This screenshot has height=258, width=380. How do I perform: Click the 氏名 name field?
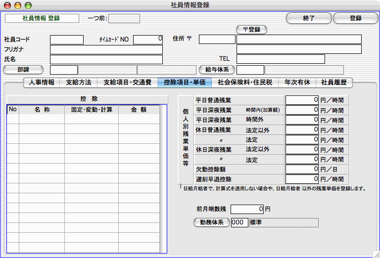pos(106,59)
